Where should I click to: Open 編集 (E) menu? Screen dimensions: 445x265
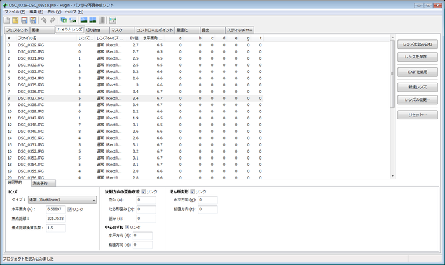click(36, 11)
